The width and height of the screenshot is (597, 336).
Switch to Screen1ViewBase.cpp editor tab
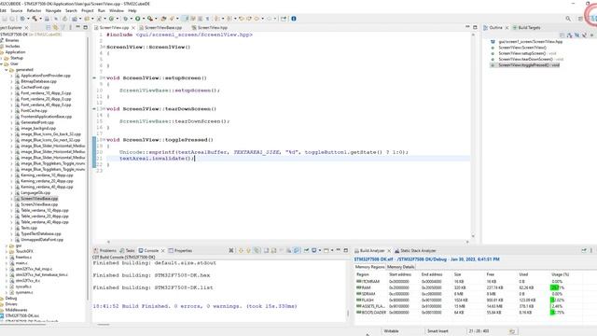(160, 27)
